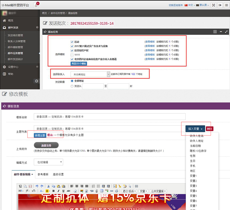
Task: Open 邮件模板管理 in the sidebar
Action: 15,47
